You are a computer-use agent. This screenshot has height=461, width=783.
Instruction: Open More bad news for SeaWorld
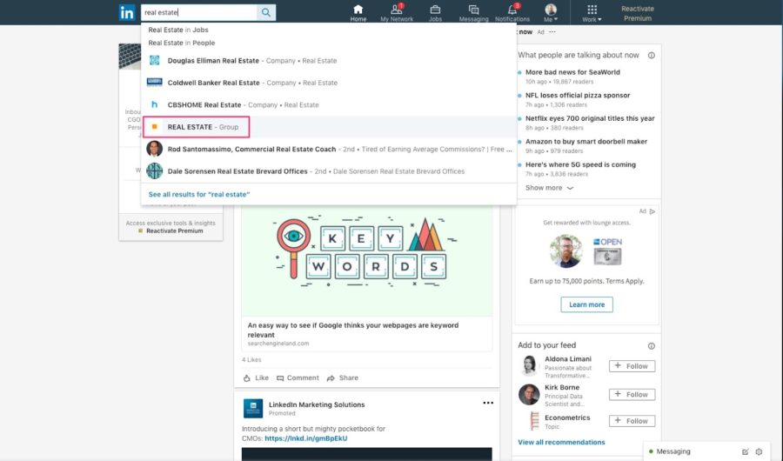coord(572,72)
